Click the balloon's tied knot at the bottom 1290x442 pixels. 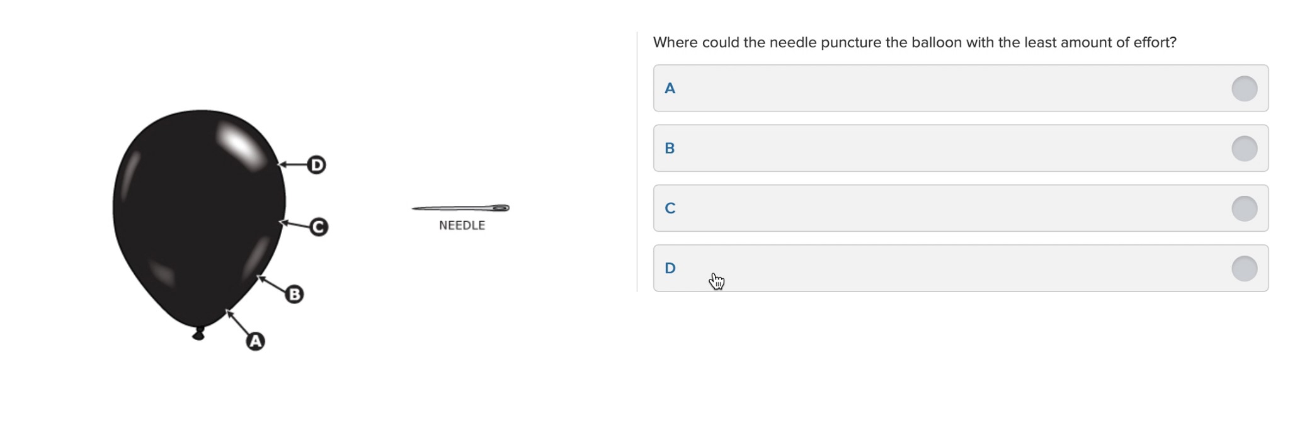pos(198,334)
